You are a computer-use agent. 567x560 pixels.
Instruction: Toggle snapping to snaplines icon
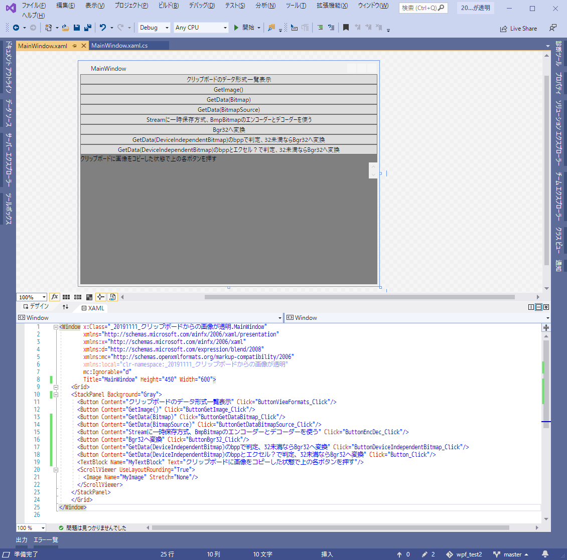(x=100, y=297)
